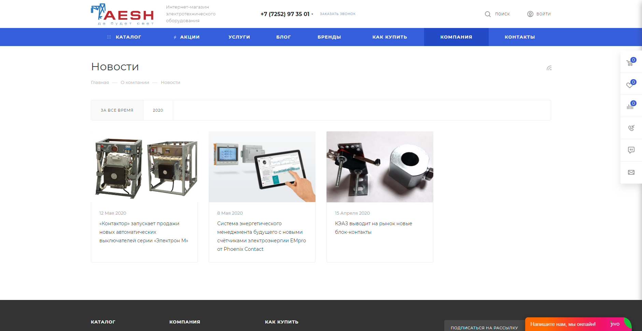Screen dimensions: 642x331
Task: Expand the phone number dropdown arrow
Action: click(x=312, y=14)
